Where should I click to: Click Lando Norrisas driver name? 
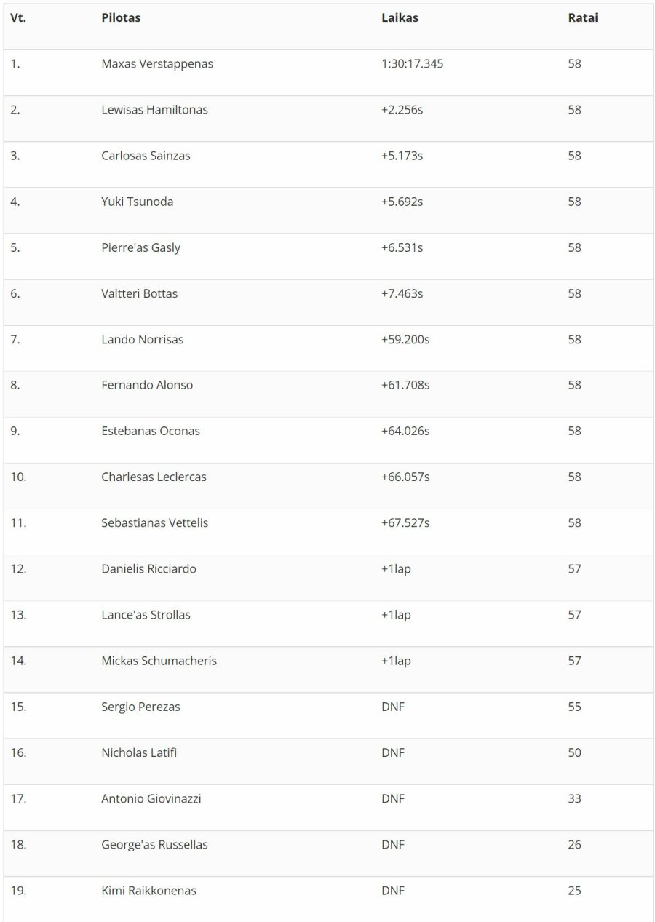point(142,339)
